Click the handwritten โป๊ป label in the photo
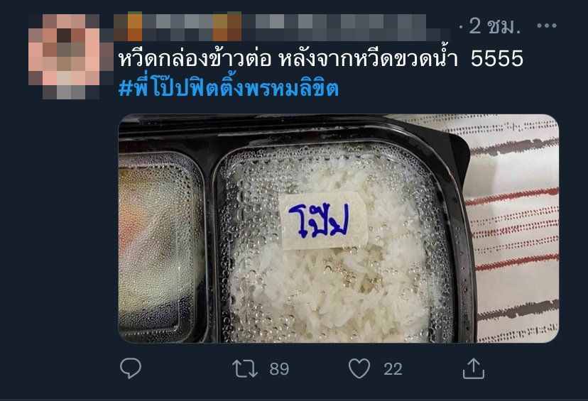Screen dimensions: 588x401 coord(320,220)
